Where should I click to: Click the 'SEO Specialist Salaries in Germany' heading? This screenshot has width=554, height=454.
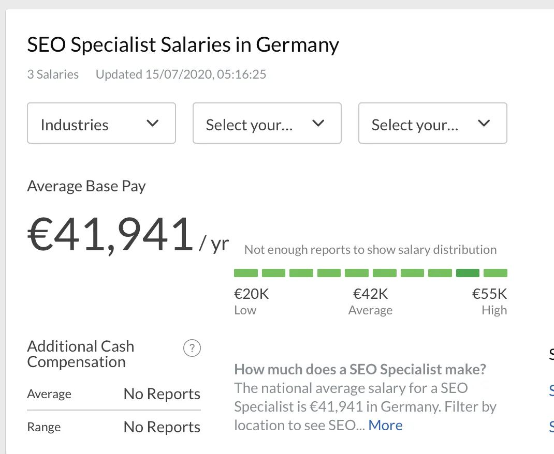[183, 45]
